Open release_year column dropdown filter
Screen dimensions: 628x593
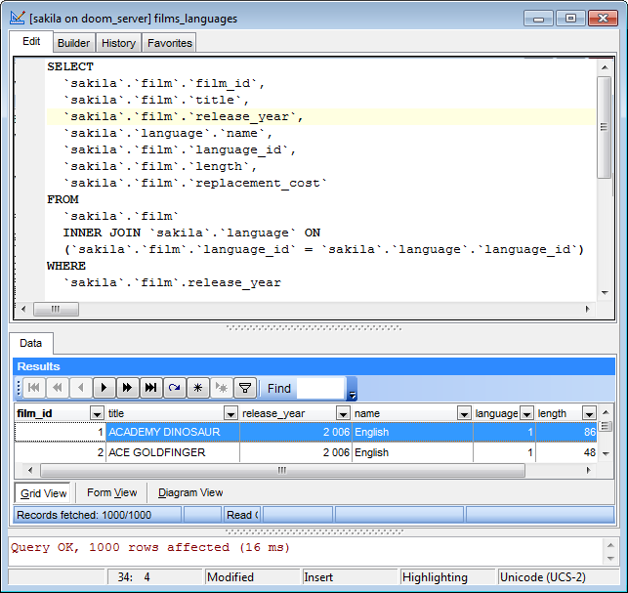[x=343, y=413]
